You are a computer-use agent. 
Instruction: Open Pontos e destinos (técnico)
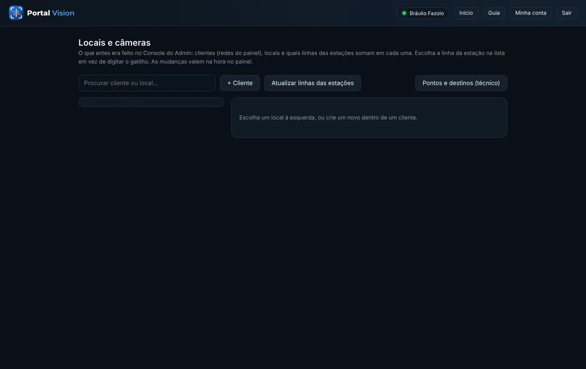[x=461, y=83]
